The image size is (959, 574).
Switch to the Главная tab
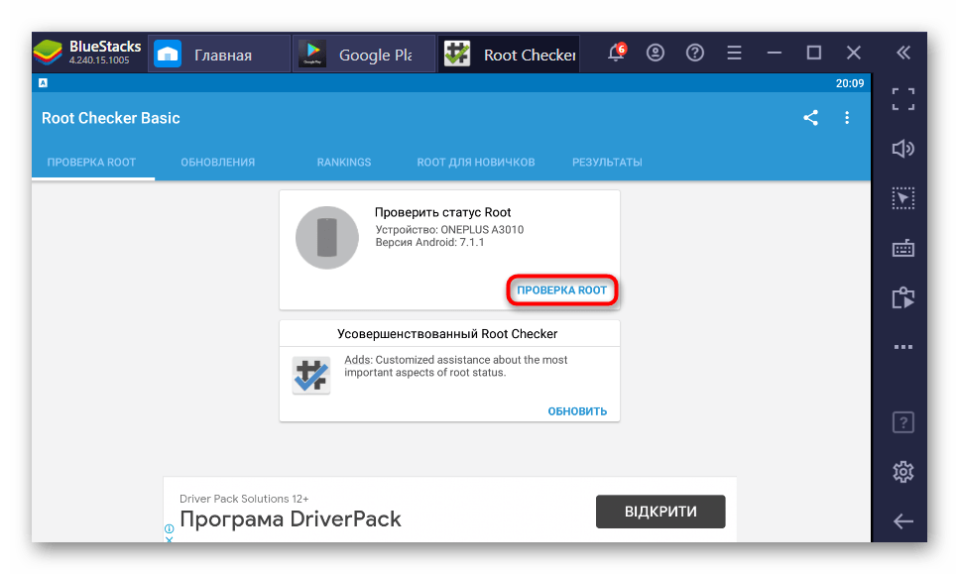(x=219, y=55)
